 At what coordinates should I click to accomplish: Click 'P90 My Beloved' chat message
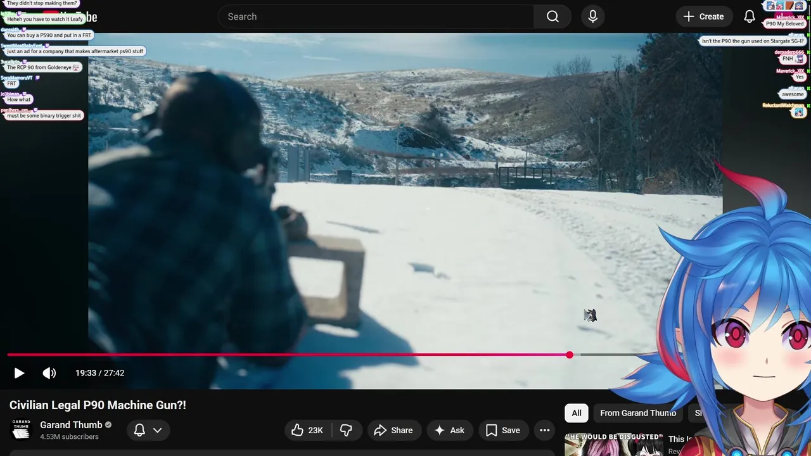[784, 23]
